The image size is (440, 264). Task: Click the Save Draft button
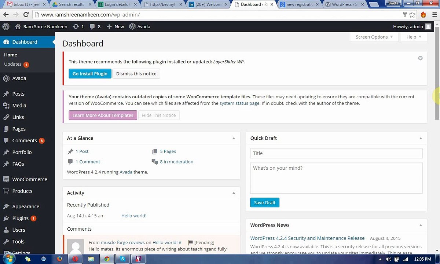pos(265,202)
